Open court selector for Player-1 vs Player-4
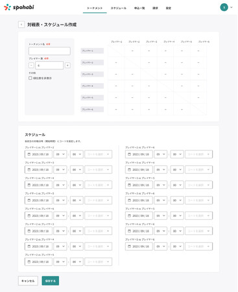The image size is (238, 292). tap(99, 185)
